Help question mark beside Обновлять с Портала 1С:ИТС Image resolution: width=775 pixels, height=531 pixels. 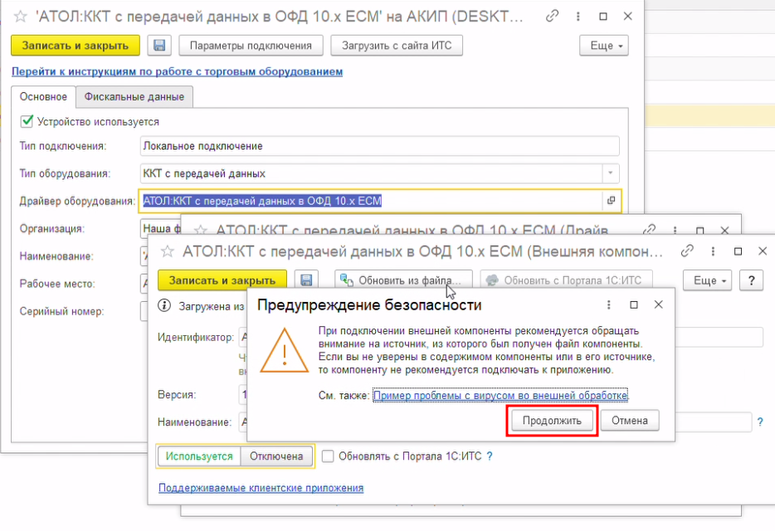(x=490, y=456)
